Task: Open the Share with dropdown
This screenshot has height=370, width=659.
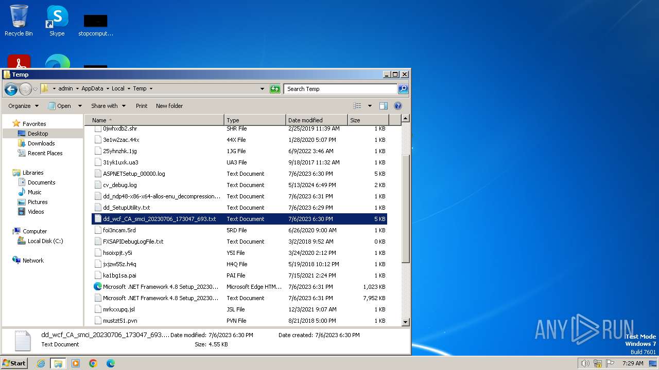Action: [x=108, y=106]
